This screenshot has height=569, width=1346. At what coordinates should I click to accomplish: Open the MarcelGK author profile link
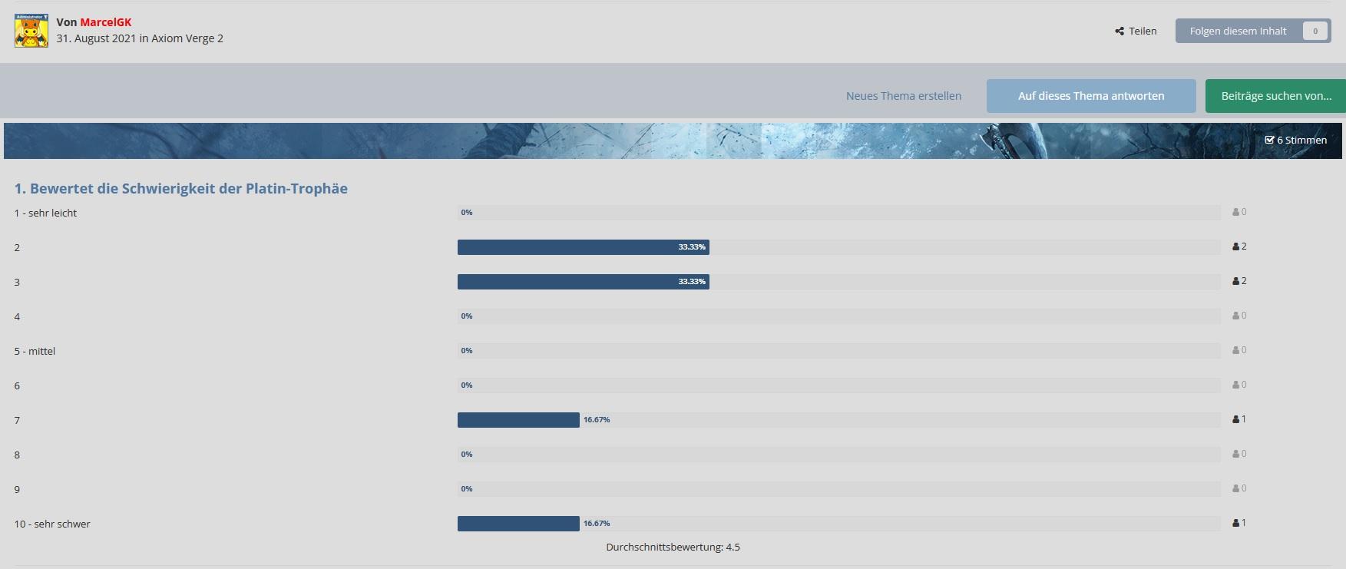[106, 22]
